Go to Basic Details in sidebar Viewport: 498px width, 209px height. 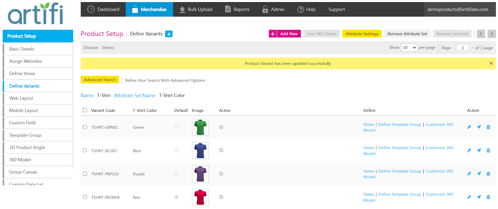[x=38, y=49]
